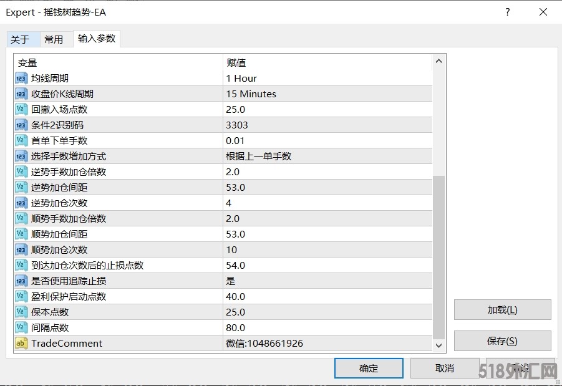Click the icon beside 逆势加仓次数
Screen dimensions: 562x386
click(21, 203)
